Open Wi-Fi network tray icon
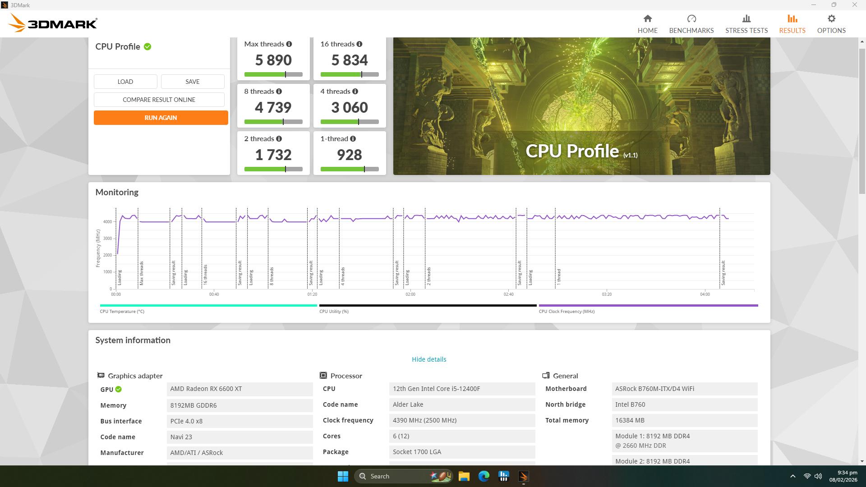 [x=807, y=476]
